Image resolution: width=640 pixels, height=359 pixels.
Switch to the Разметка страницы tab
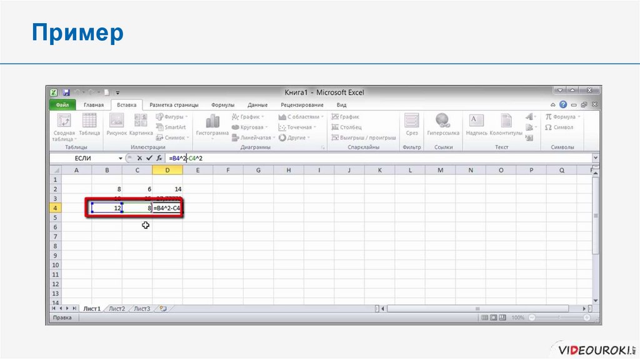174,105
